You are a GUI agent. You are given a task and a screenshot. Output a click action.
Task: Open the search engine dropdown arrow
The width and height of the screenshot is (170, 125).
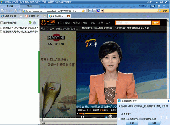point(102,11)
